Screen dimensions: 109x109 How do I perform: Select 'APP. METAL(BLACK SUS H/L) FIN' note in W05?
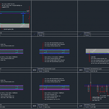click(52, 99)
